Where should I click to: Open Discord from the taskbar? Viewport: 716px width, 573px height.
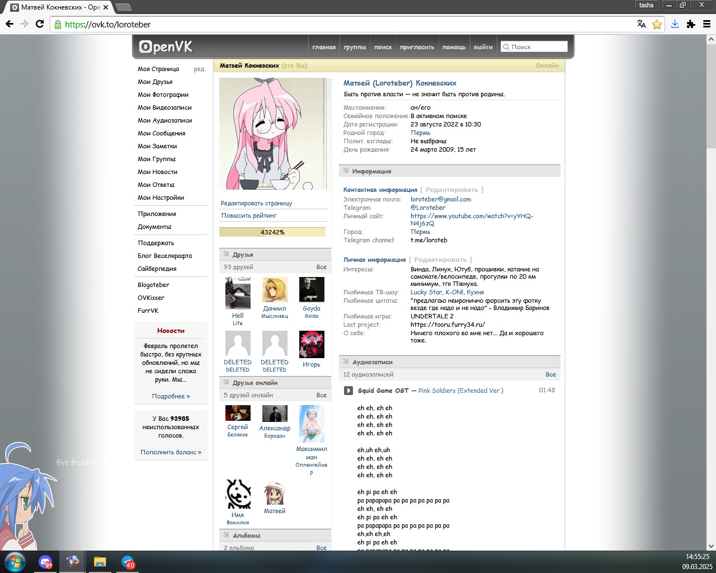pos(46,562)
